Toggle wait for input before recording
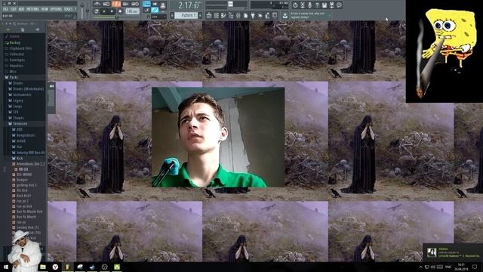 coord(106,4)
